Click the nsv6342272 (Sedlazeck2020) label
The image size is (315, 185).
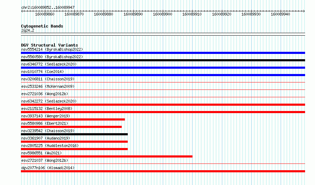pyautogui.click(x=49, y=101)
